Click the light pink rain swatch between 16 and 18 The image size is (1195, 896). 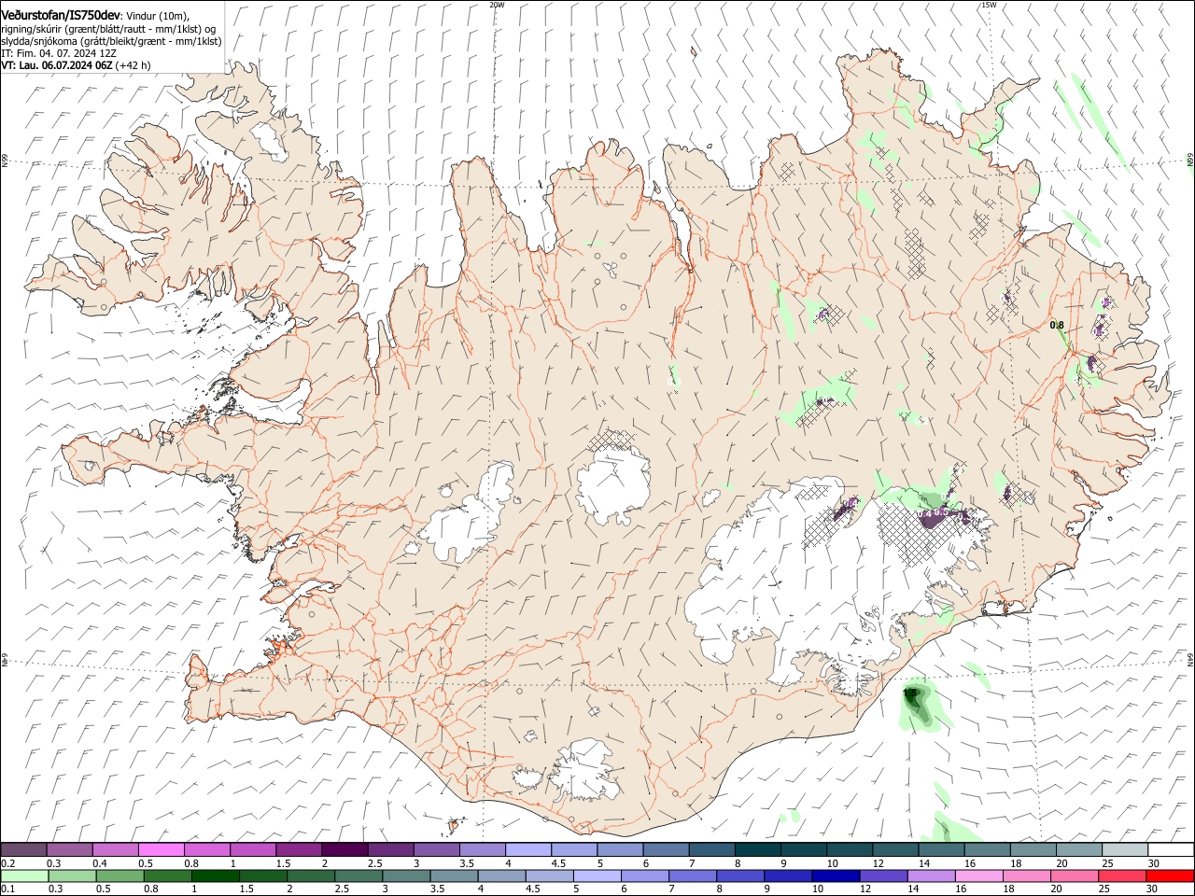978,875
